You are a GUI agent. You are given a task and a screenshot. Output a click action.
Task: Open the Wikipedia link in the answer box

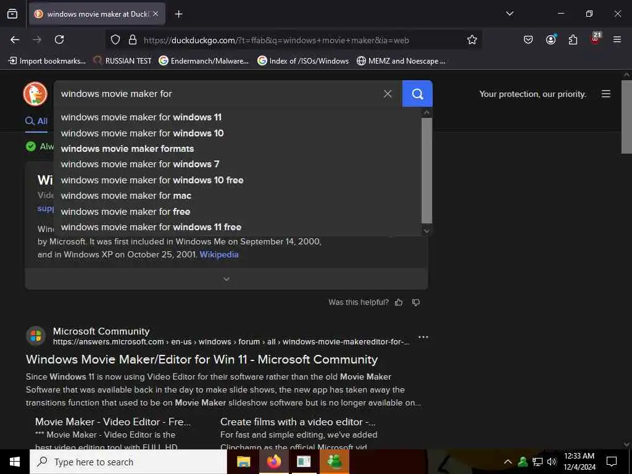pyautogui.click(x=219, y=254)
